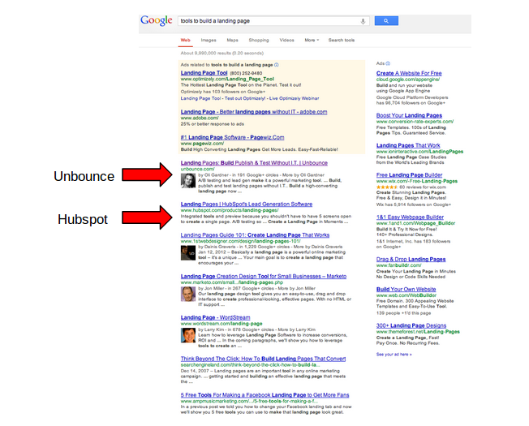Viewport: 529px width, 426px height.
Task: Open the 'Landing Page Tool' Optimizely ad
Action: [204, 73]
